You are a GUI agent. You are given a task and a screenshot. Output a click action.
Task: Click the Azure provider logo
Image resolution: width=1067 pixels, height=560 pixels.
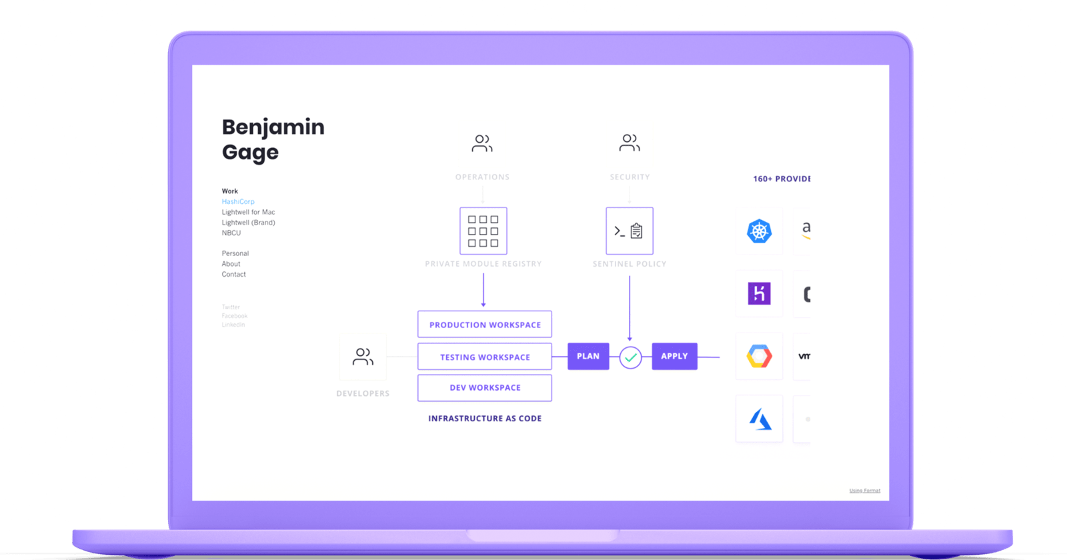click(x=759, y=419)
